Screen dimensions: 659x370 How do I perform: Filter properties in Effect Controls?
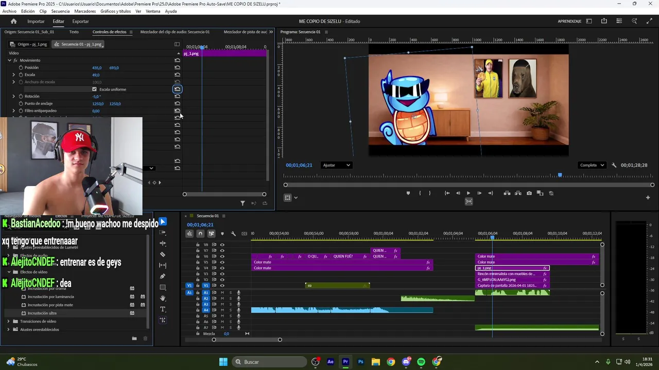[x=242, y=203]
